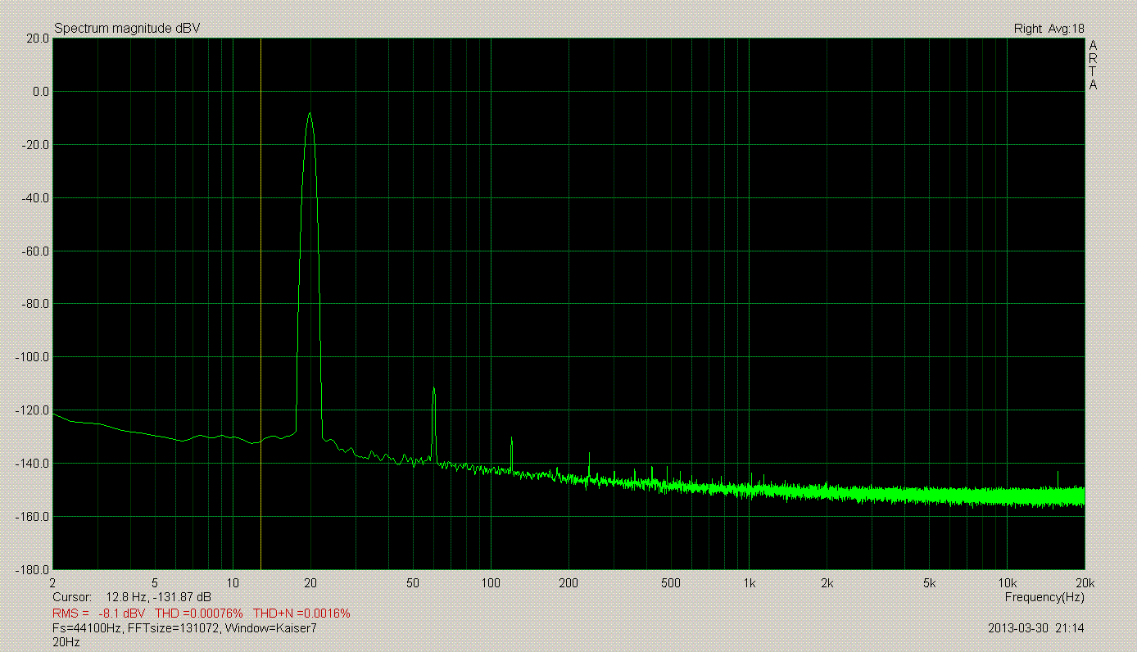1137x652 pixels.
Task: Click the "2" frequency axis label
Action: tap(53, 582)
